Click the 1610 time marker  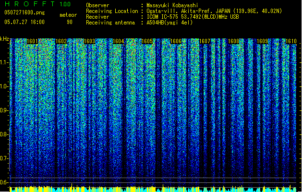tap(291, 41)
